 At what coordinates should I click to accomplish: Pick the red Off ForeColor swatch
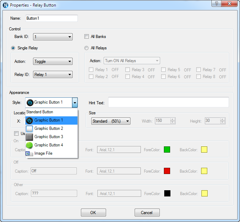point(167,171)
